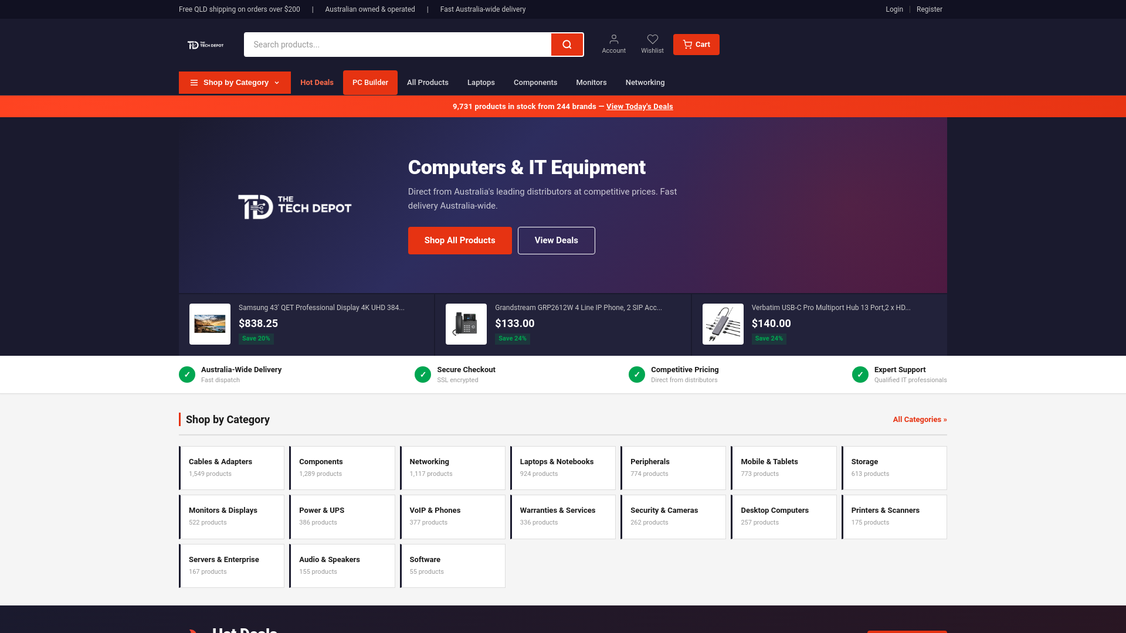Open the Grandstream IP phone thumbnail

(x=466, y=324)
